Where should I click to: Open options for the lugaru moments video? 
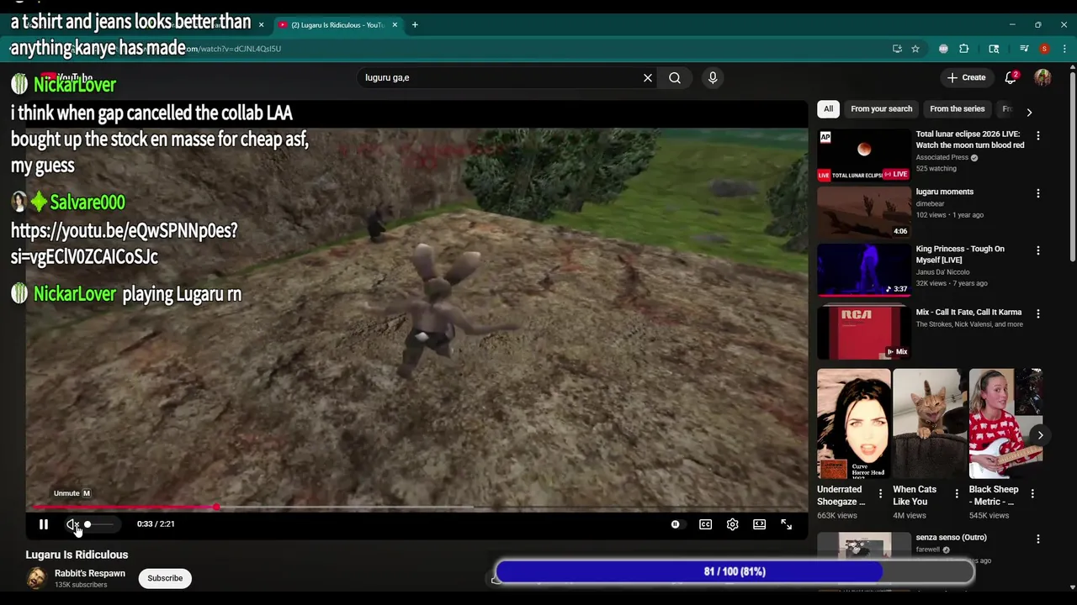pos(1038,193)
